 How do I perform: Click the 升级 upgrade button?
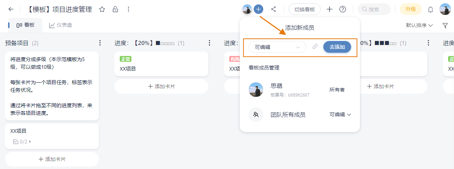coord(410,9)
